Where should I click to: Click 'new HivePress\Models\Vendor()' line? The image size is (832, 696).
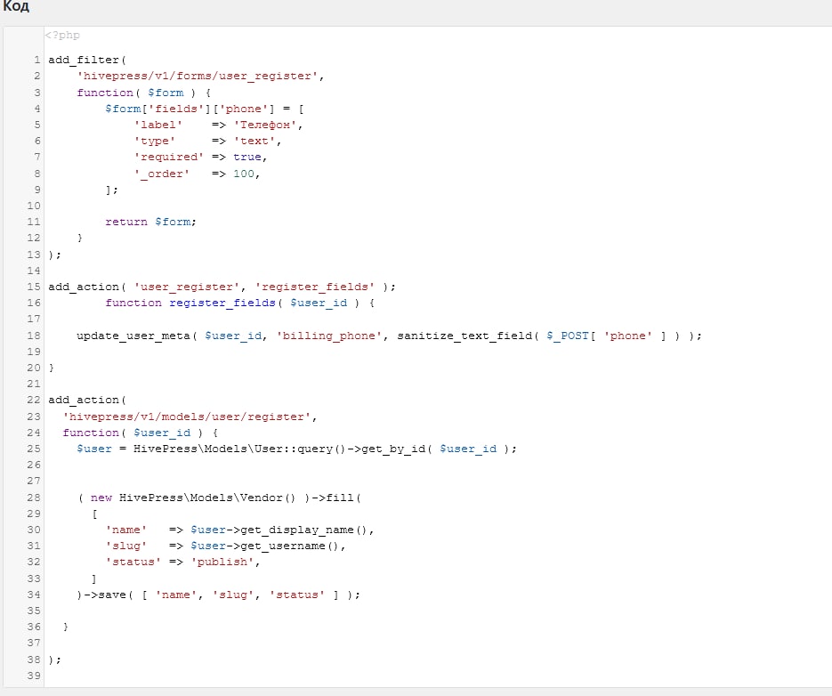pyautogui.click(x=219, y=498)
